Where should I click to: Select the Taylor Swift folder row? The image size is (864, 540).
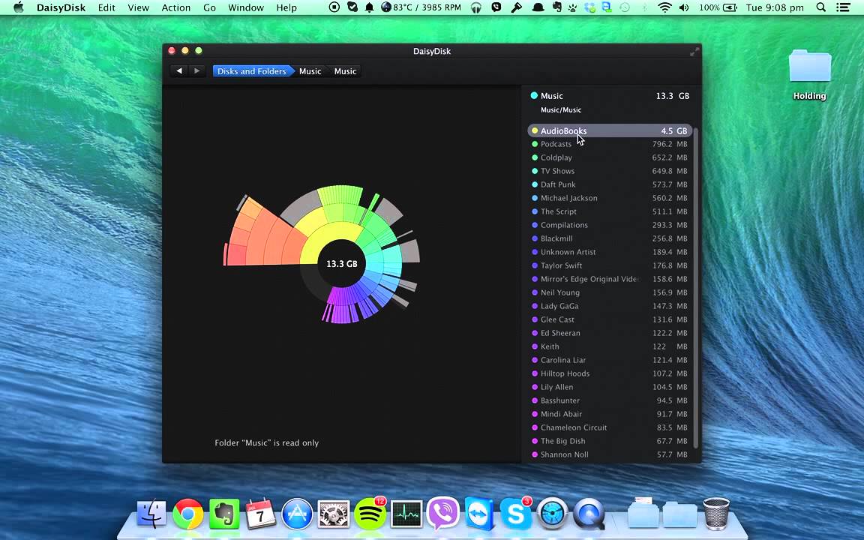610,265
